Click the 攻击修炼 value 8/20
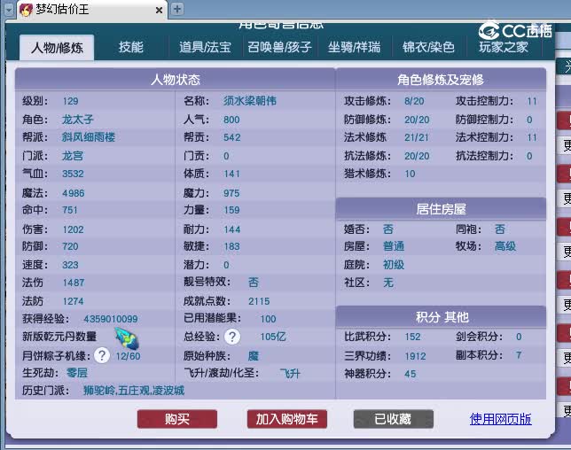Viewport: 571px width, 450px height. (x=414, y=101)
